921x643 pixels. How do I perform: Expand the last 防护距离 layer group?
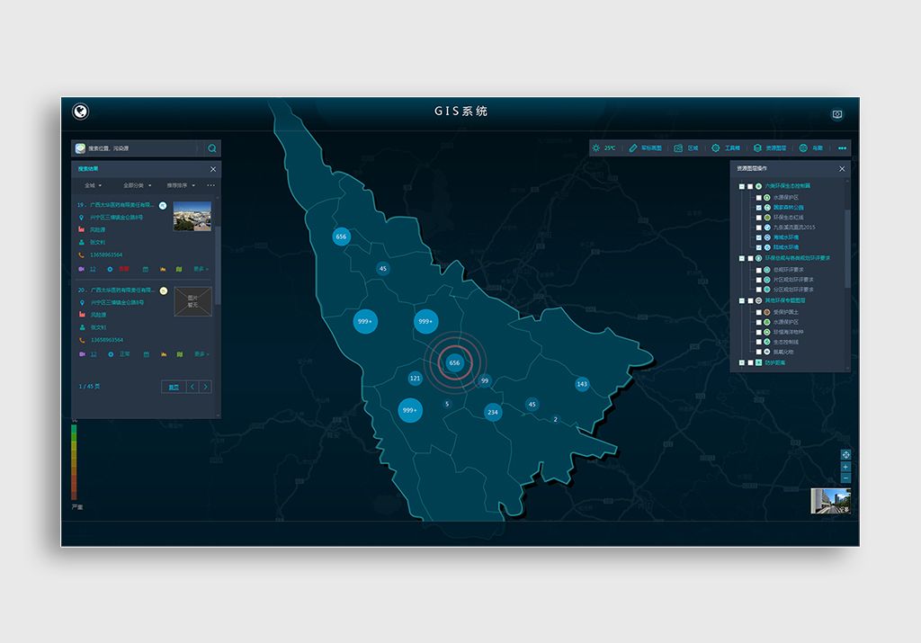point(741,363)
